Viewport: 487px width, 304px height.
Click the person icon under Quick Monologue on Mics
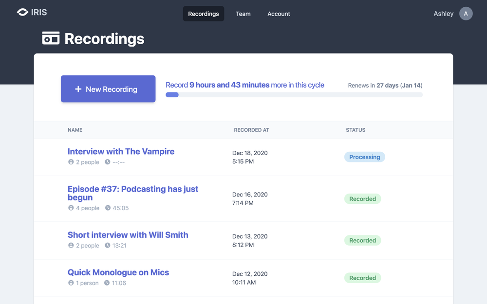coord(71,283)
